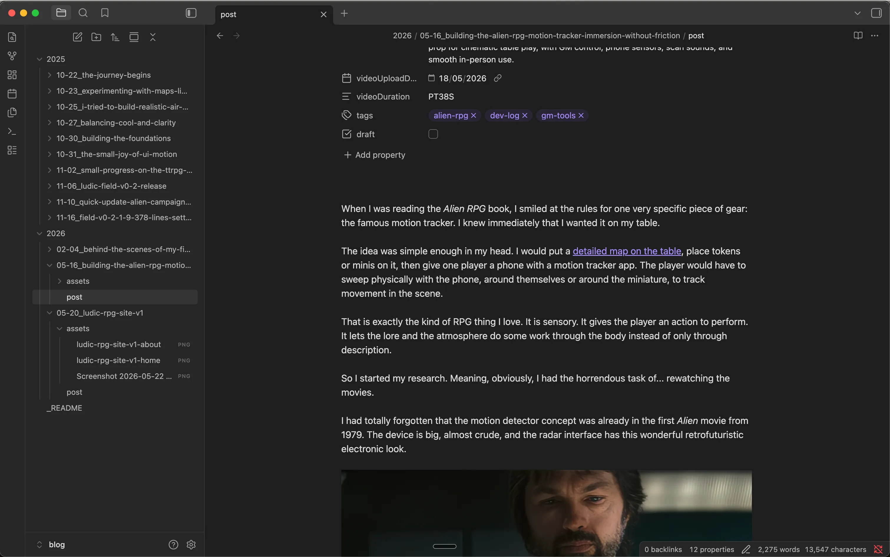The width and height of the screenshot is (890, 557).
Task: Click the embedded Alien movie image
Action: click(x=546, y=513)
